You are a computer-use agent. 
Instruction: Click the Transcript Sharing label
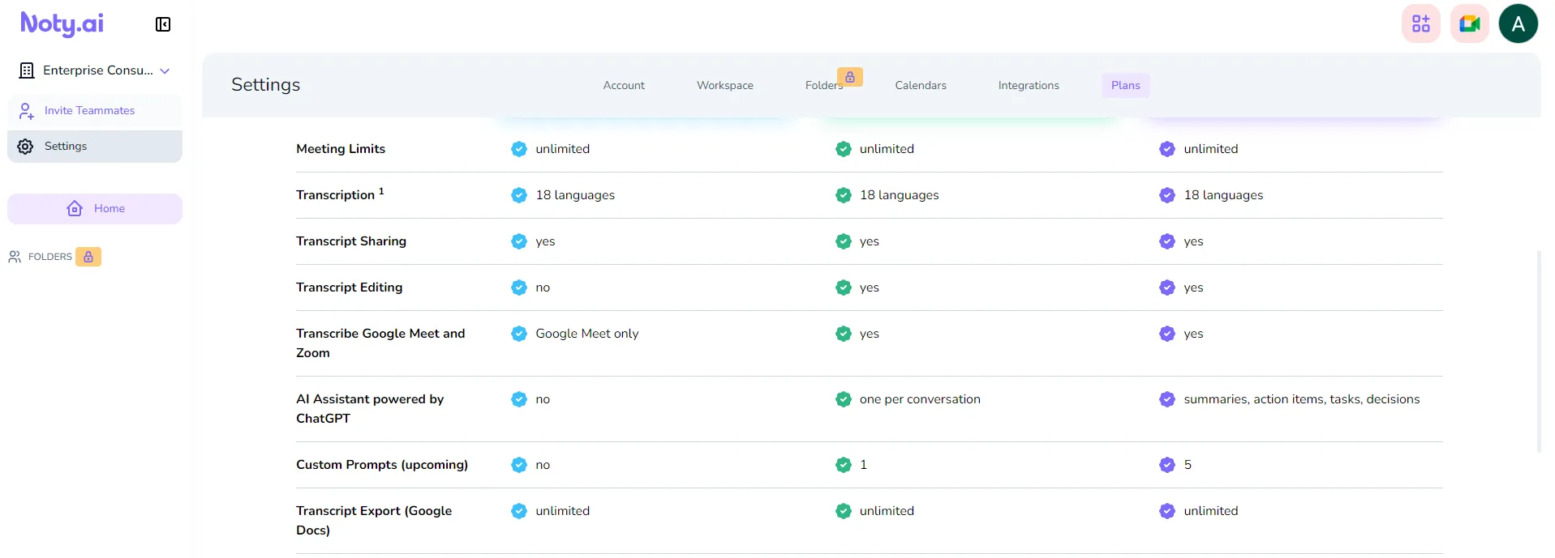[351, 241]
